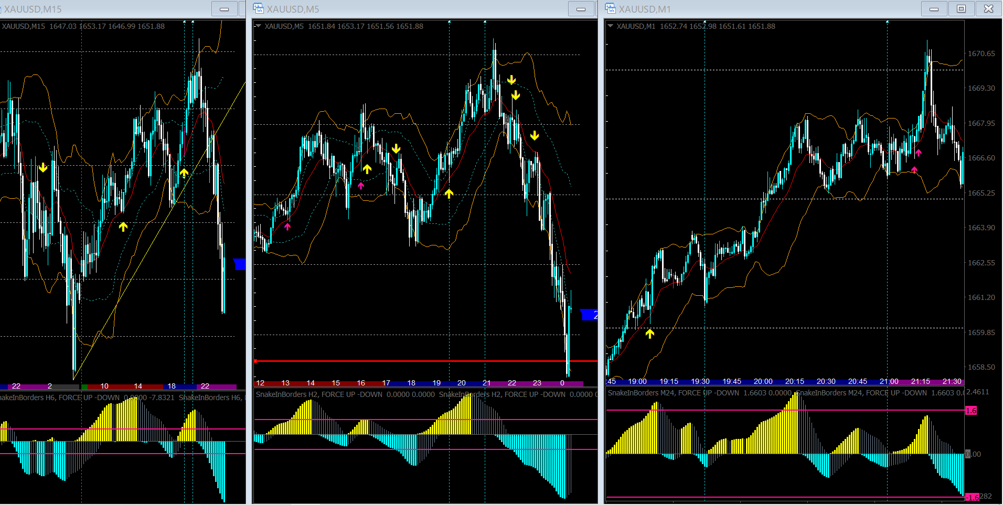Click hour 23 on the M5 time axis

pos(537,383)
